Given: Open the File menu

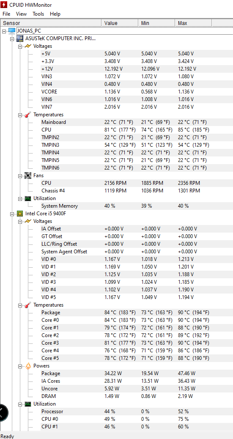Looking at the screenshot, I should pyautogui.click(x=6, y=14).
